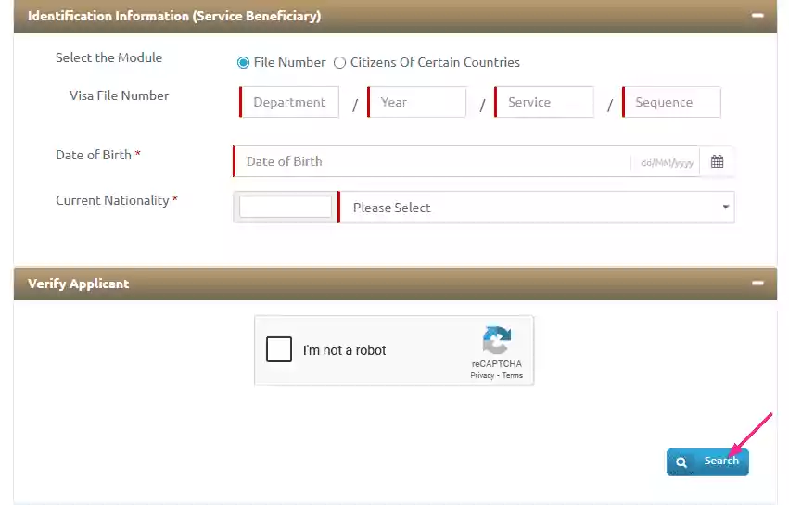
Task: Select Citizens Of Certain Countries option
Action: [339, 62]
